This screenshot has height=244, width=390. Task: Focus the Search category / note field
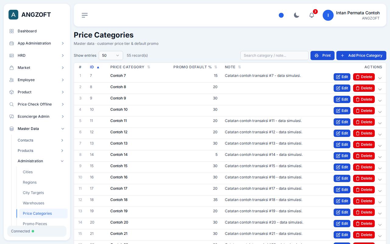(275, 56)
